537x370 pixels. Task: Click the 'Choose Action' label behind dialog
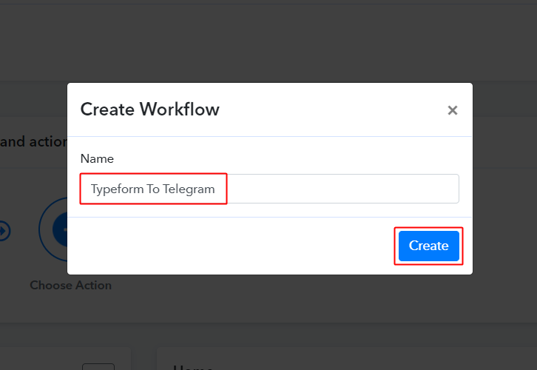point(70,285)
